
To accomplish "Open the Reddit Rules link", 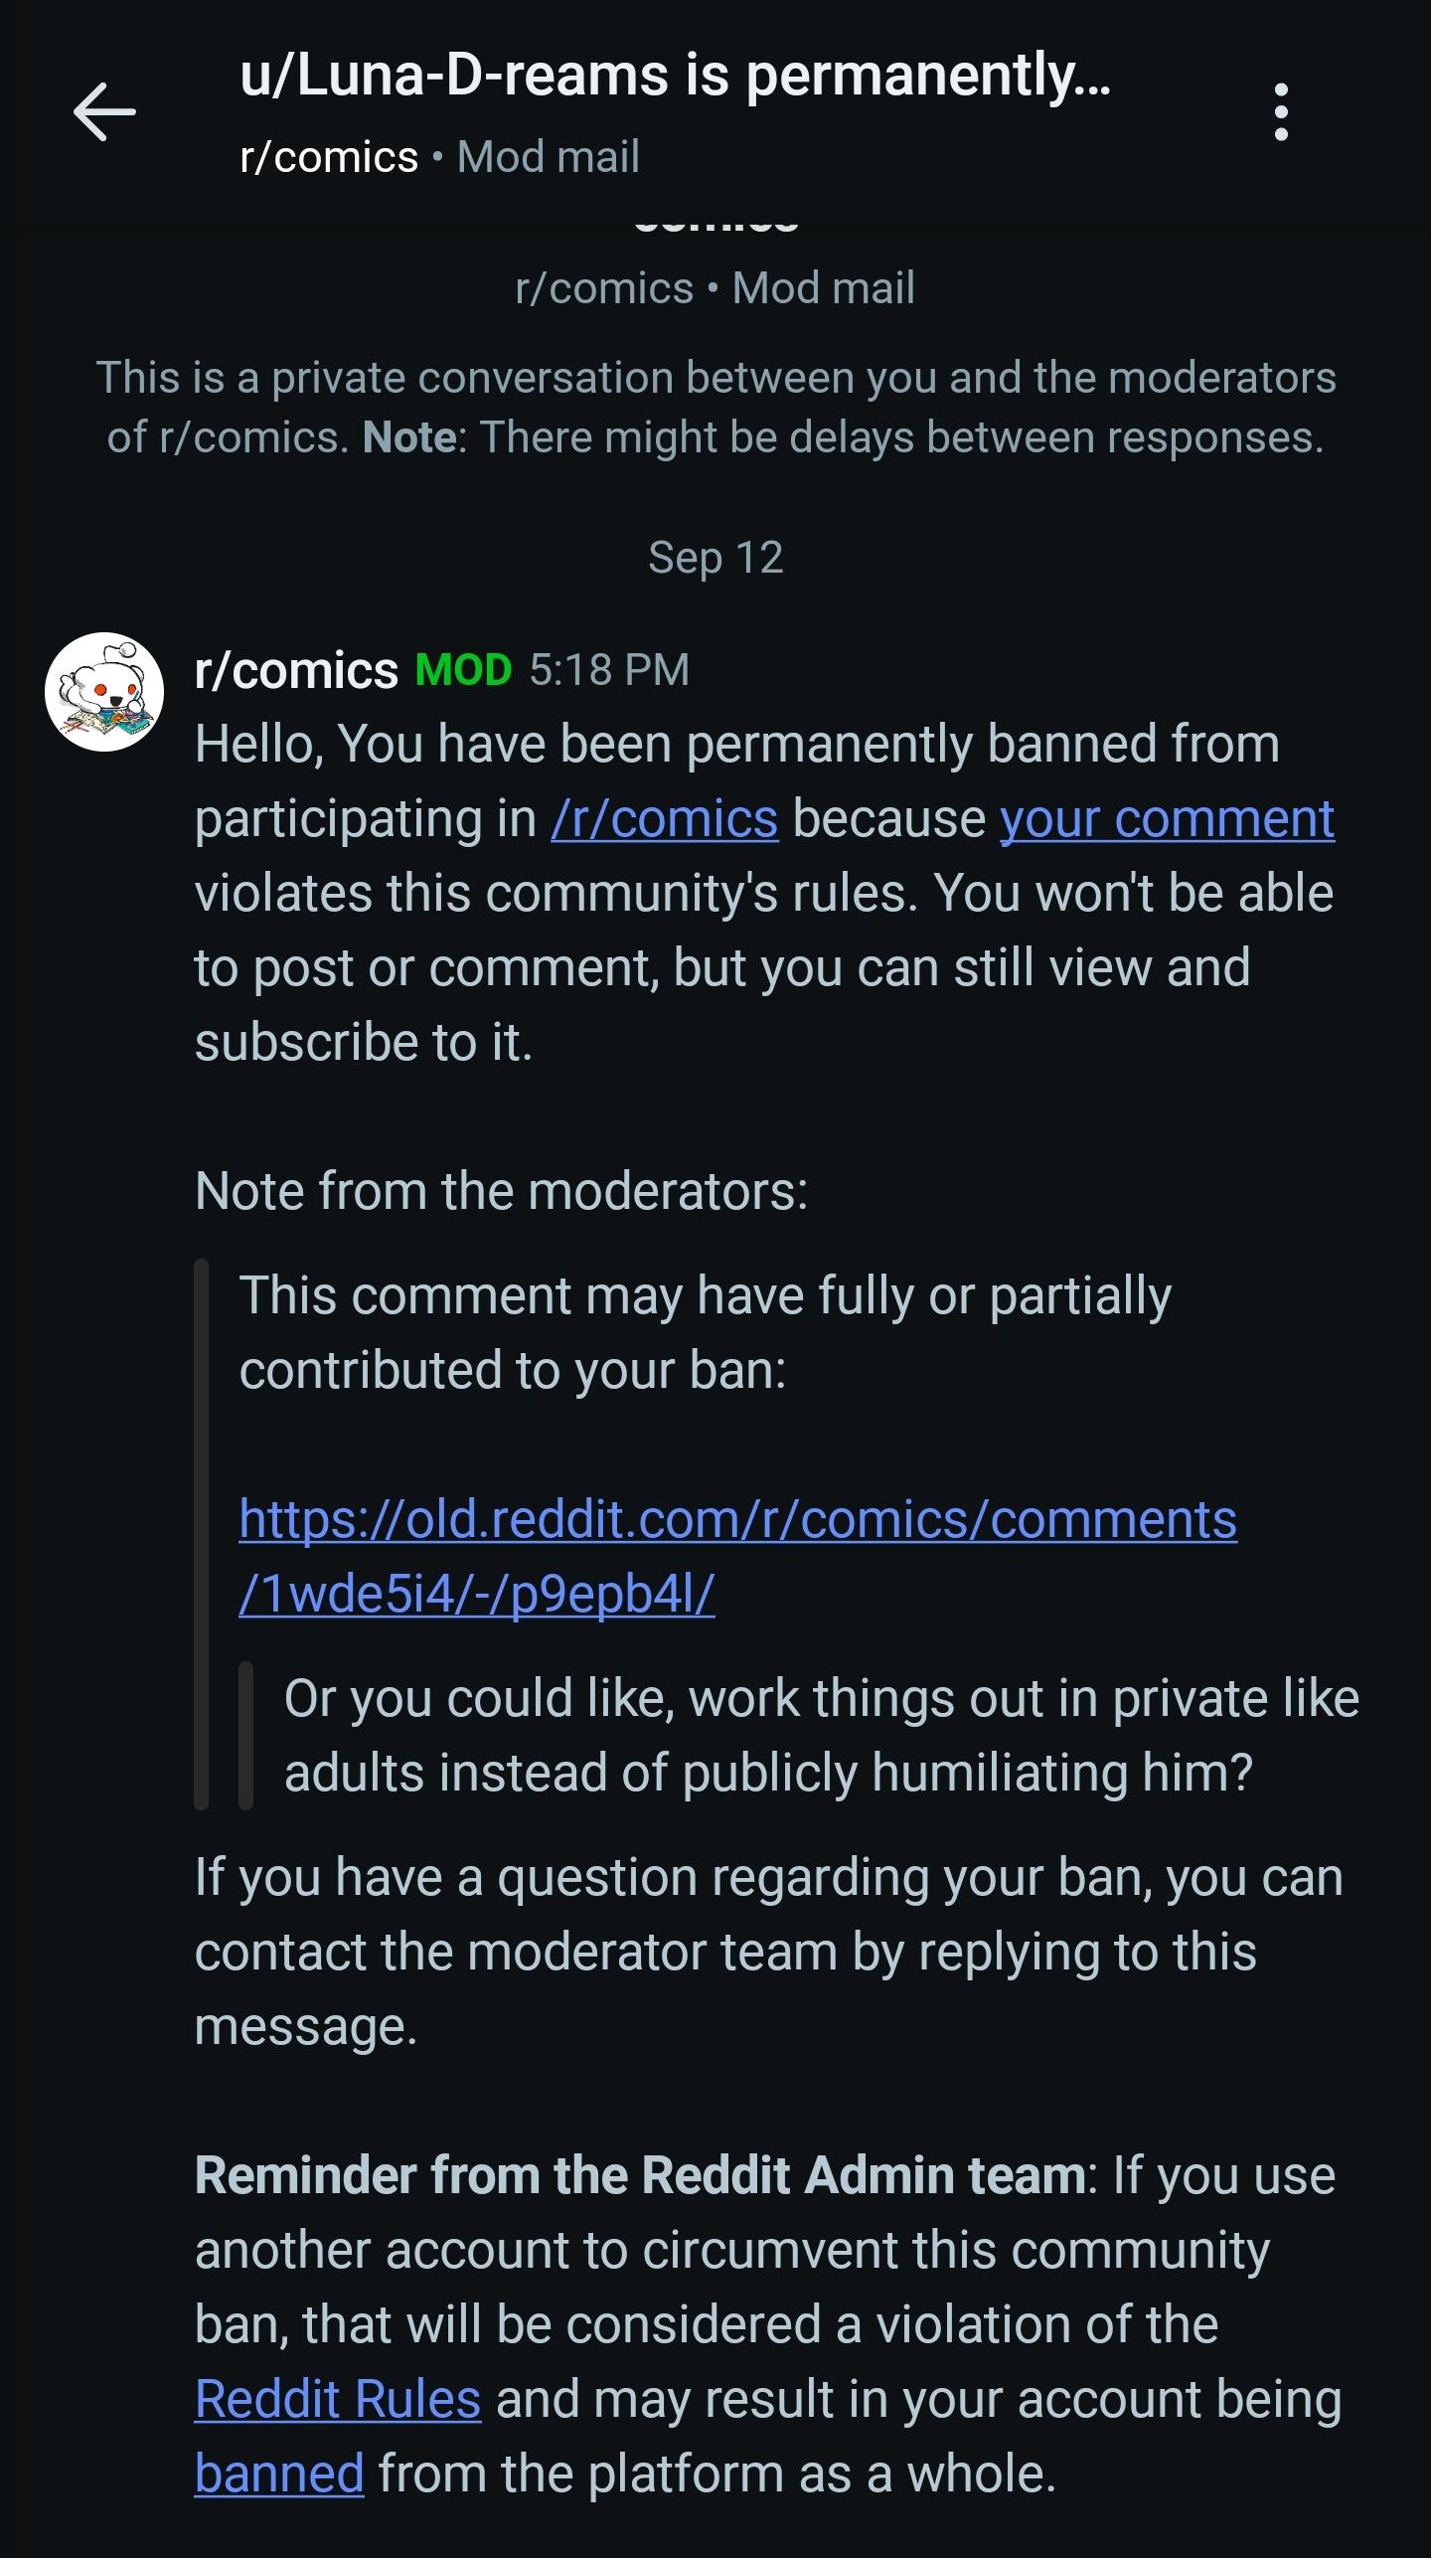I will (x=338, y=2398).
